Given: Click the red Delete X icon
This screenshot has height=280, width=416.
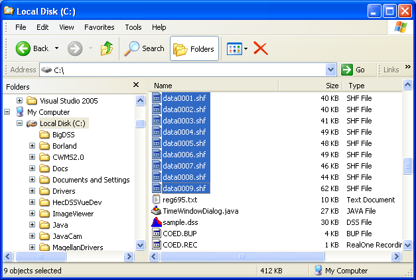Looking at the screenshot, I should coord(261,48).
